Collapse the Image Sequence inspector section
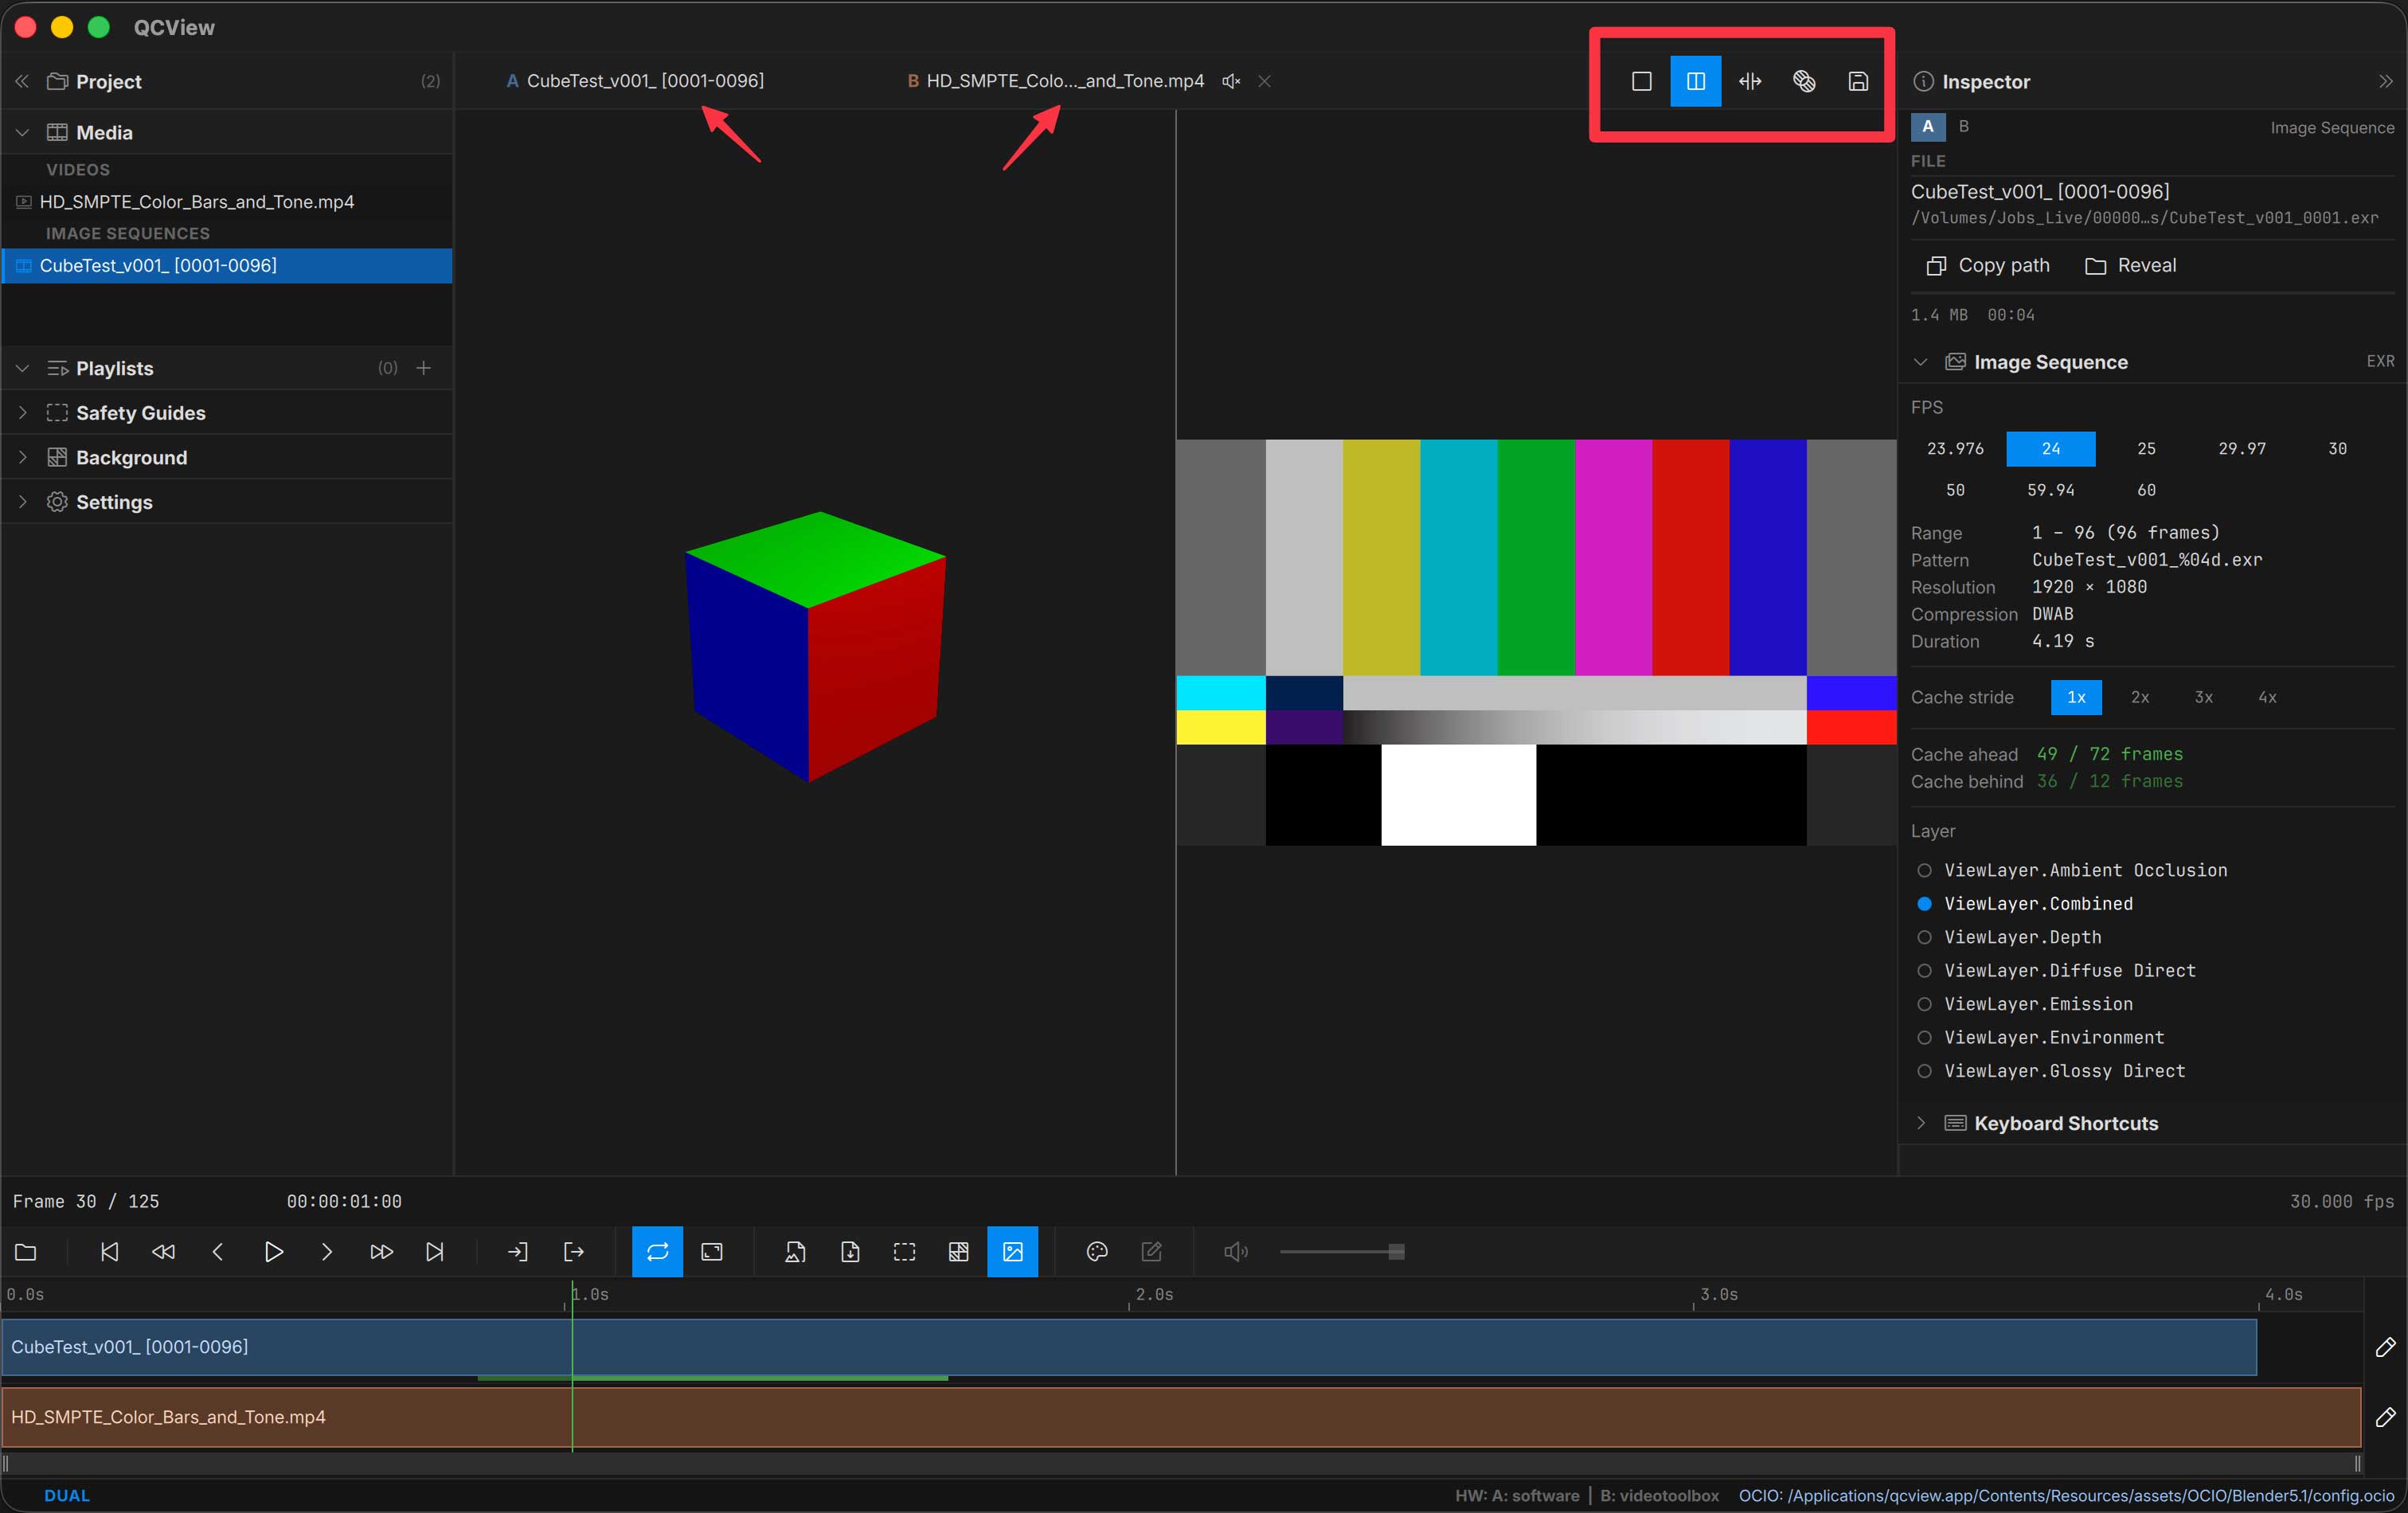Screen dimensions: 2408x1513 click(x=1920, y=362)
